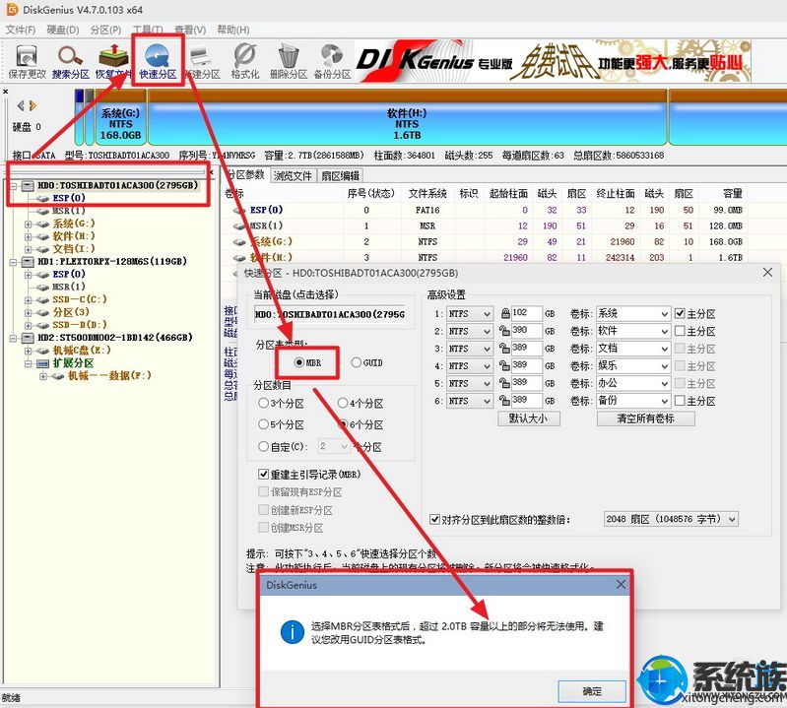The width and height of the screenshot is (787, 708).
Task: Go to previous disk with left arrow
Action: (x=21, y=105)
